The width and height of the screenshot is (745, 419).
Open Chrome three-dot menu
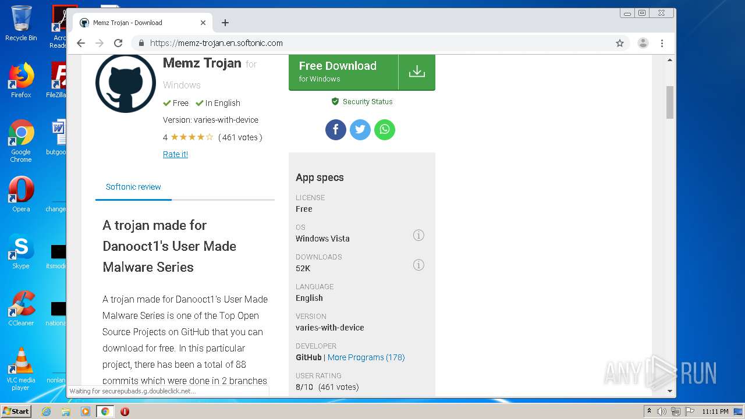tap(662, 43)
